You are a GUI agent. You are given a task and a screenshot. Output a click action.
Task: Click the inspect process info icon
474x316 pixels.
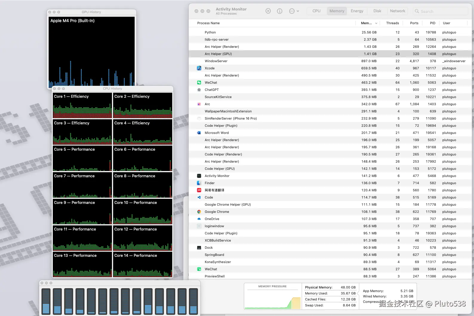[x=280, y=11]
